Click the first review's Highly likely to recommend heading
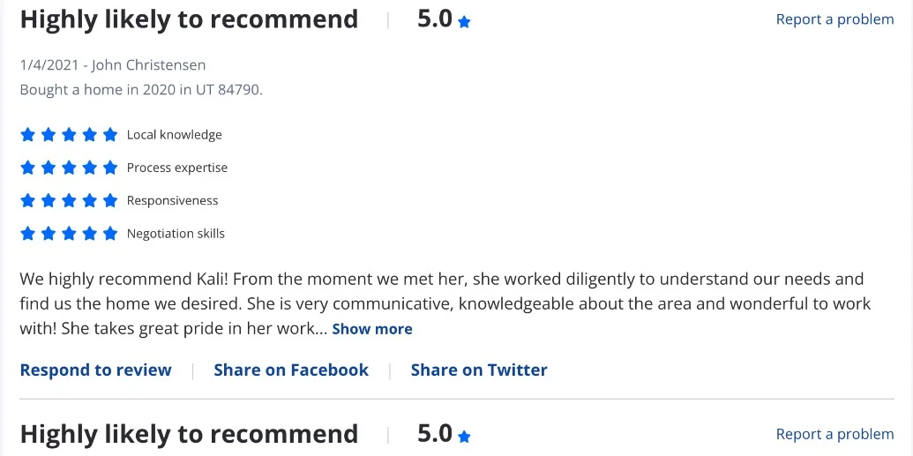Screen dimensions: 913x456 (x=189, y=19)
